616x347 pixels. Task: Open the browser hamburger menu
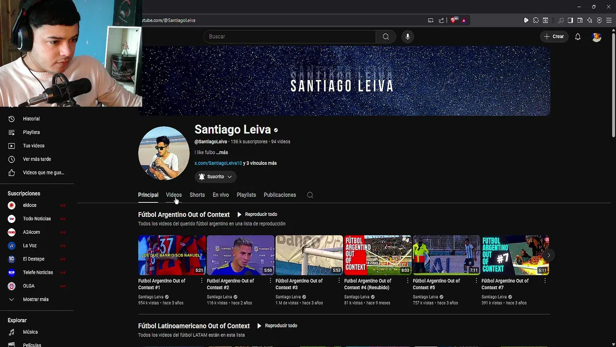(609, 20)
